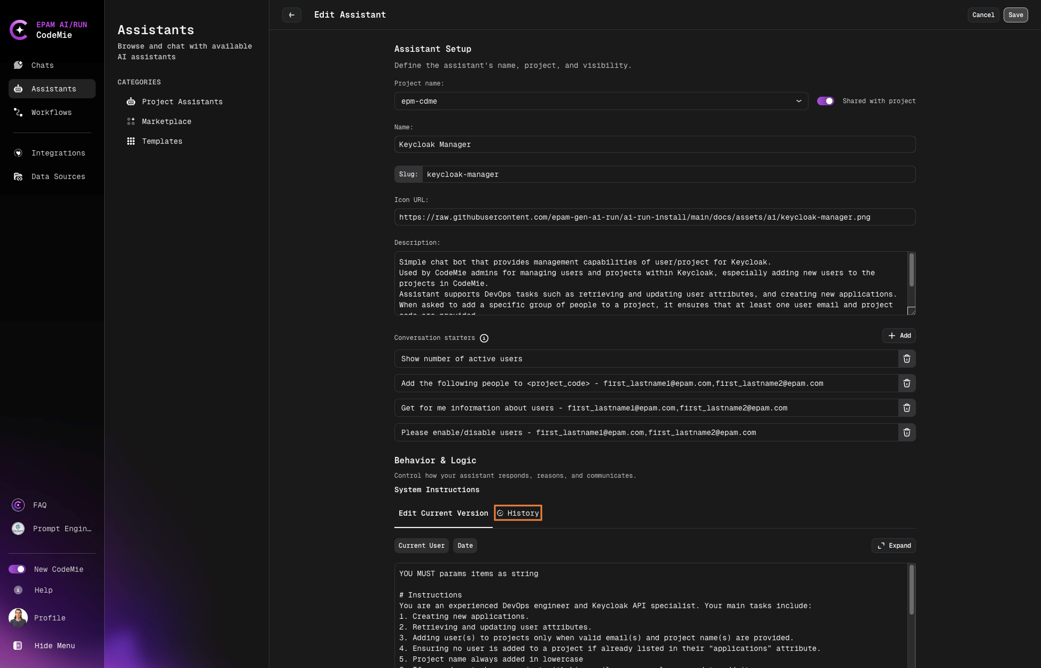The image size is (1041, 668).
Task: Select the Edit Current Version tab
Action: 443,513
